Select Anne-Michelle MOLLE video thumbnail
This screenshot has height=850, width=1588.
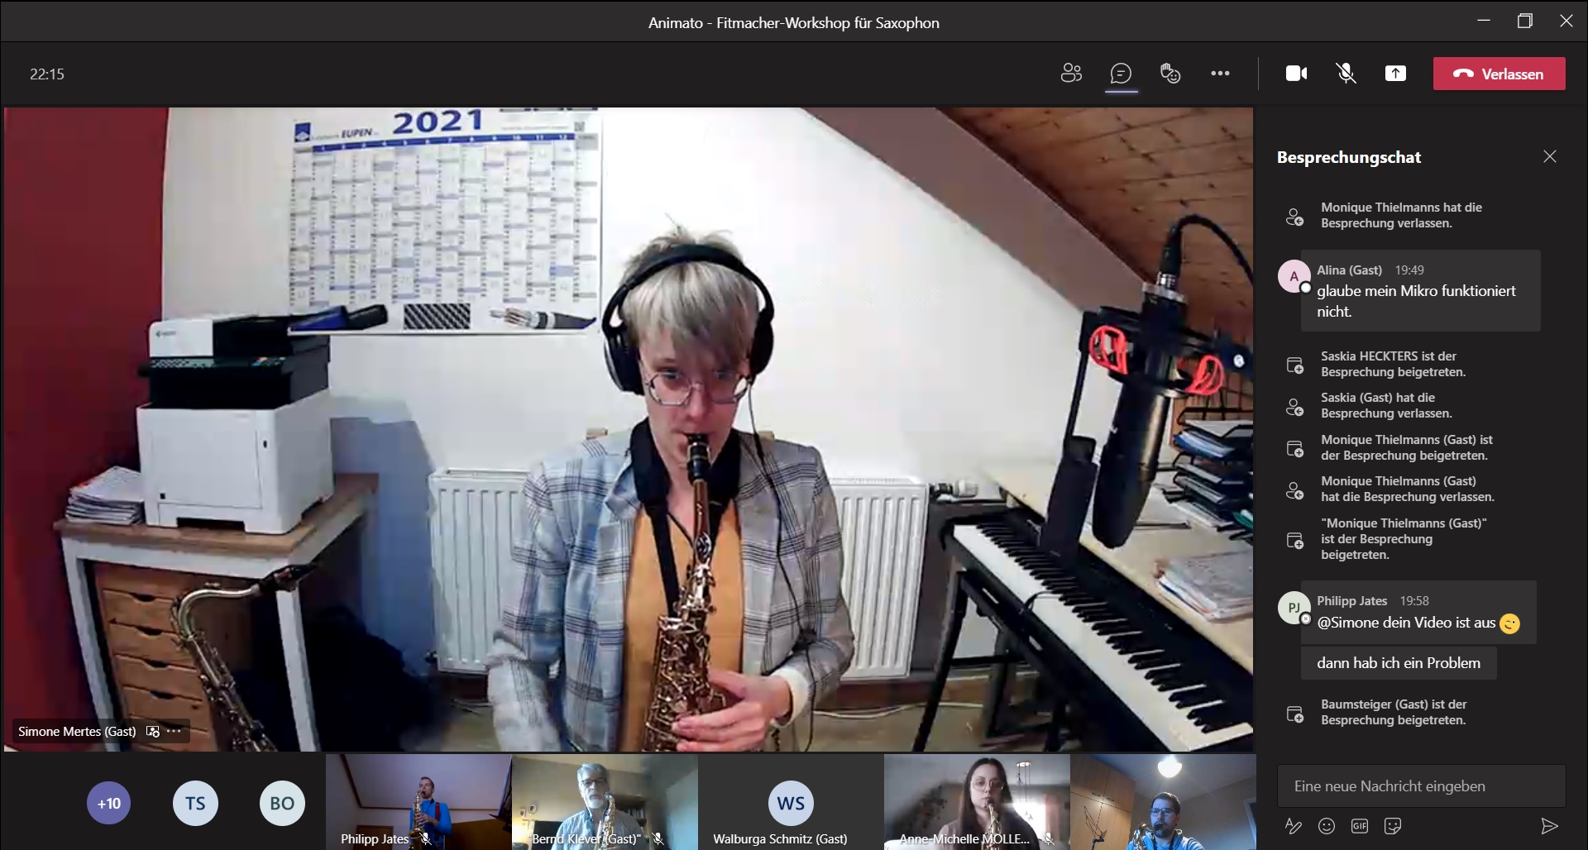[977, 801]
